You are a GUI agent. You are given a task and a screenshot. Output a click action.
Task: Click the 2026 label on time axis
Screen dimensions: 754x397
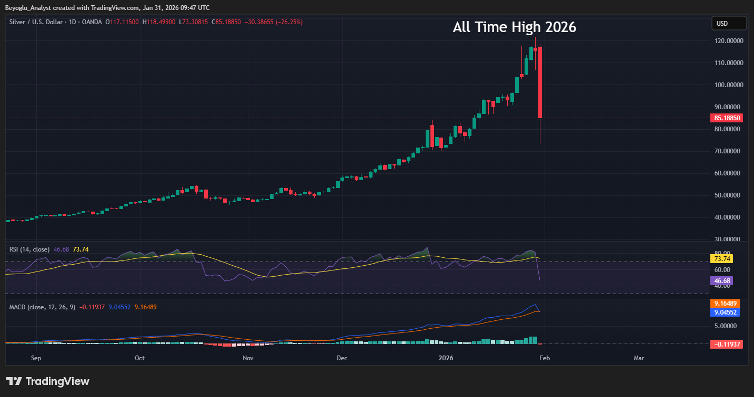pyautogui.click(x=445, y=358)
